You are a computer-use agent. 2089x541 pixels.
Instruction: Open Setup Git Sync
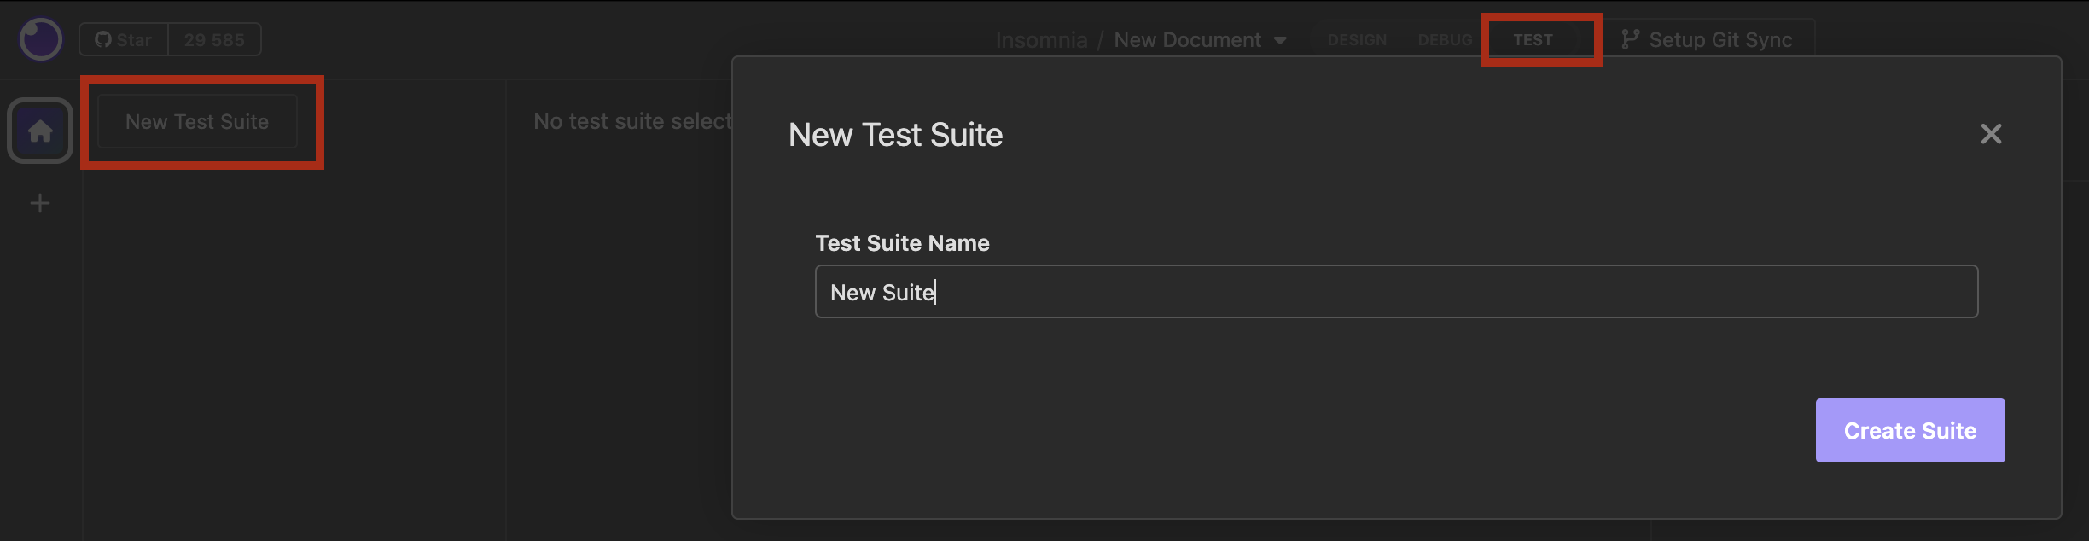(1720, 40)
